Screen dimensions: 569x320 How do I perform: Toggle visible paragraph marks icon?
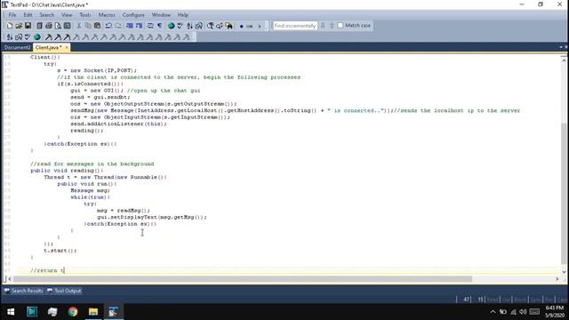pyautogui.click(x=160, y=26)
